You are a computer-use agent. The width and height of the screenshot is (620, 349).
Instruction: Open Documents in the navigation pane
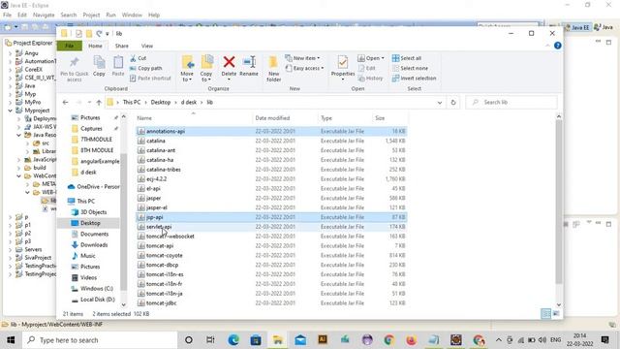click(94, 234)
